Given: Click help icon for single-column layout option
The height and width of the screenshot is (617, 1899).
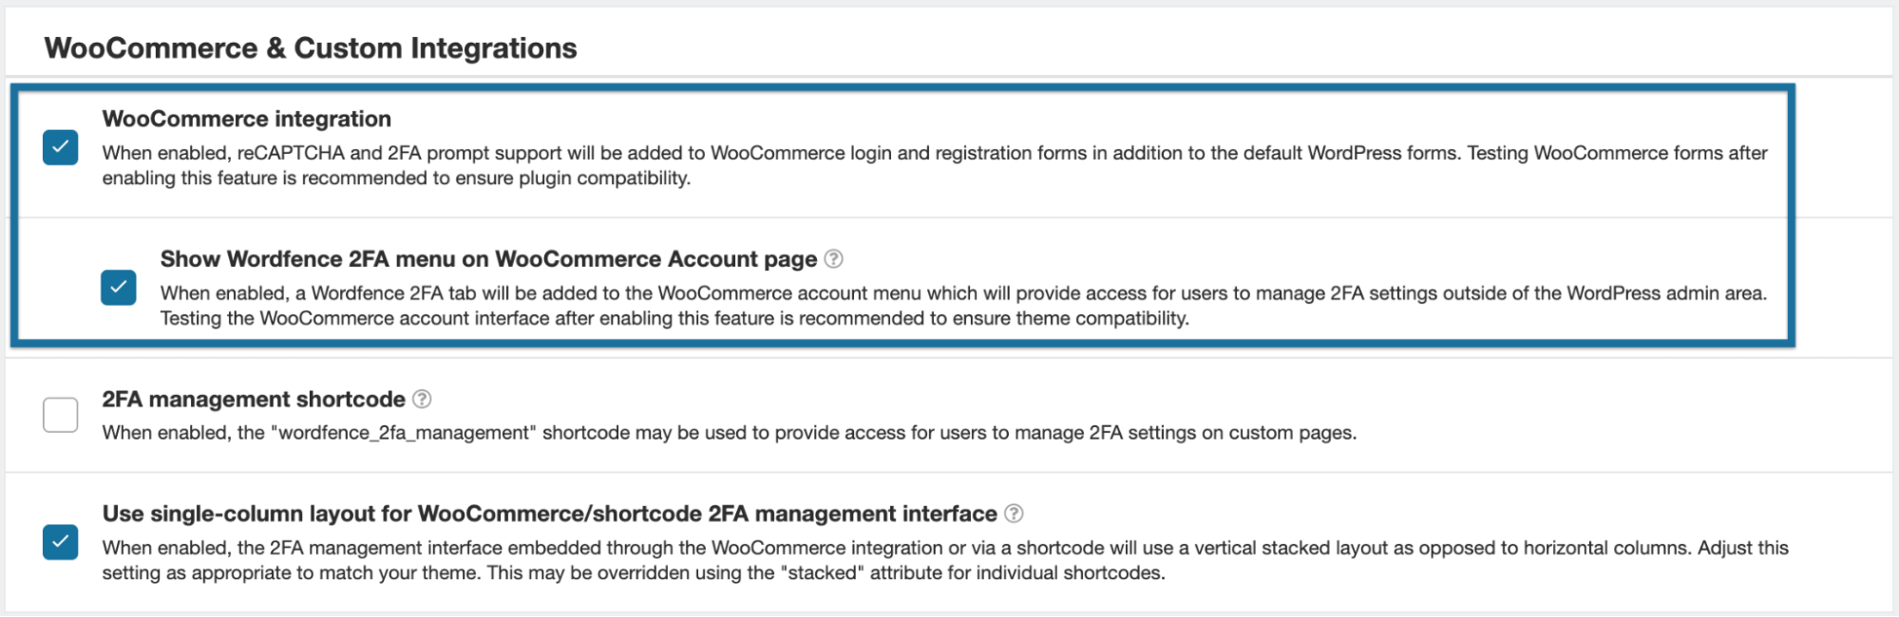Looking at the screenshot, I should point(1014,514).
